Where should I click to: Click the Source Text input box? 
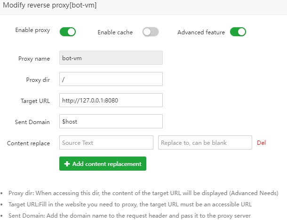(106, 142)
